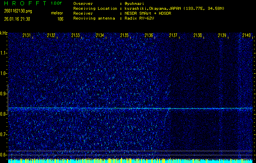Select the 2137 time marker

coord(173,35)
